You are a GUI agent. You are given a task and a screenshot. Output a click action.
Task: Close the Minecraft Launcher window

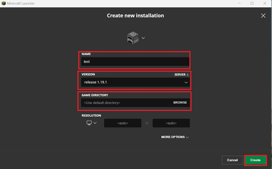click(265, 3)
